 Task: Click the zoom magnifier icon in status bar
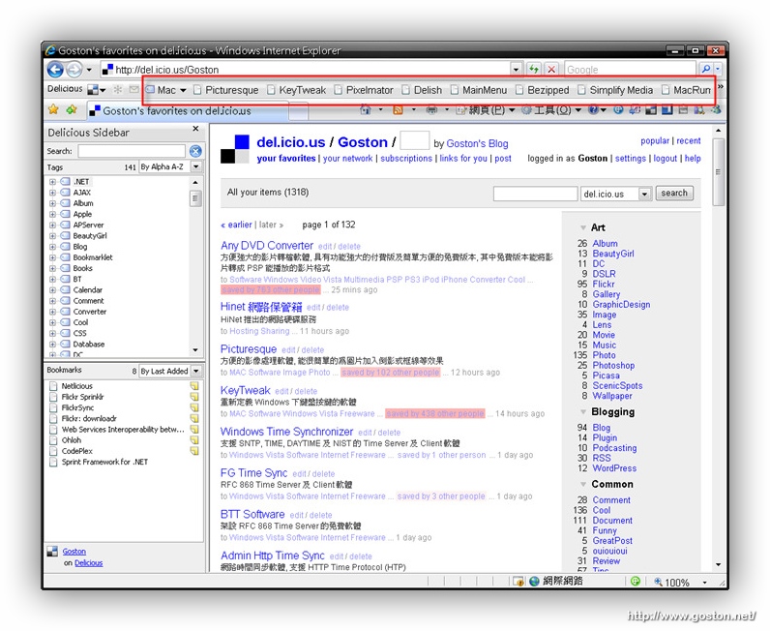tap(658, 582)
